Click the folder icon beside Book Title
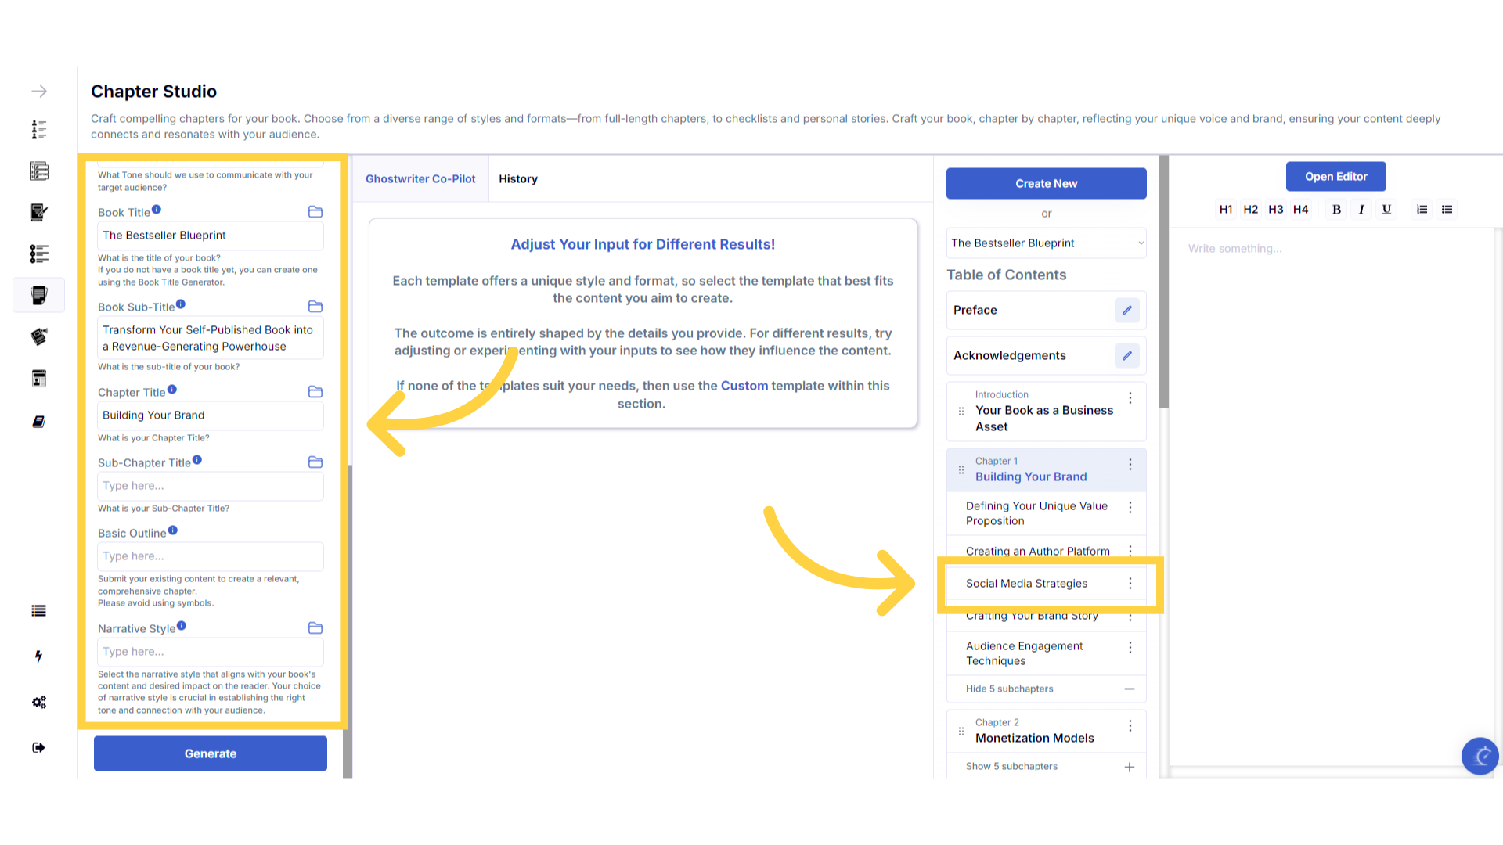 click(315, 212)
